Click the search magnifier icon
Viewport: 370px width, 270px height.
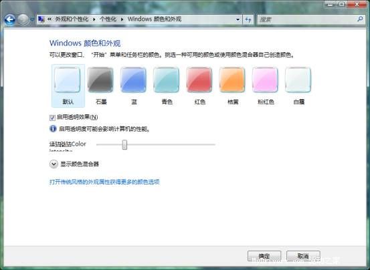coord(360,19)
